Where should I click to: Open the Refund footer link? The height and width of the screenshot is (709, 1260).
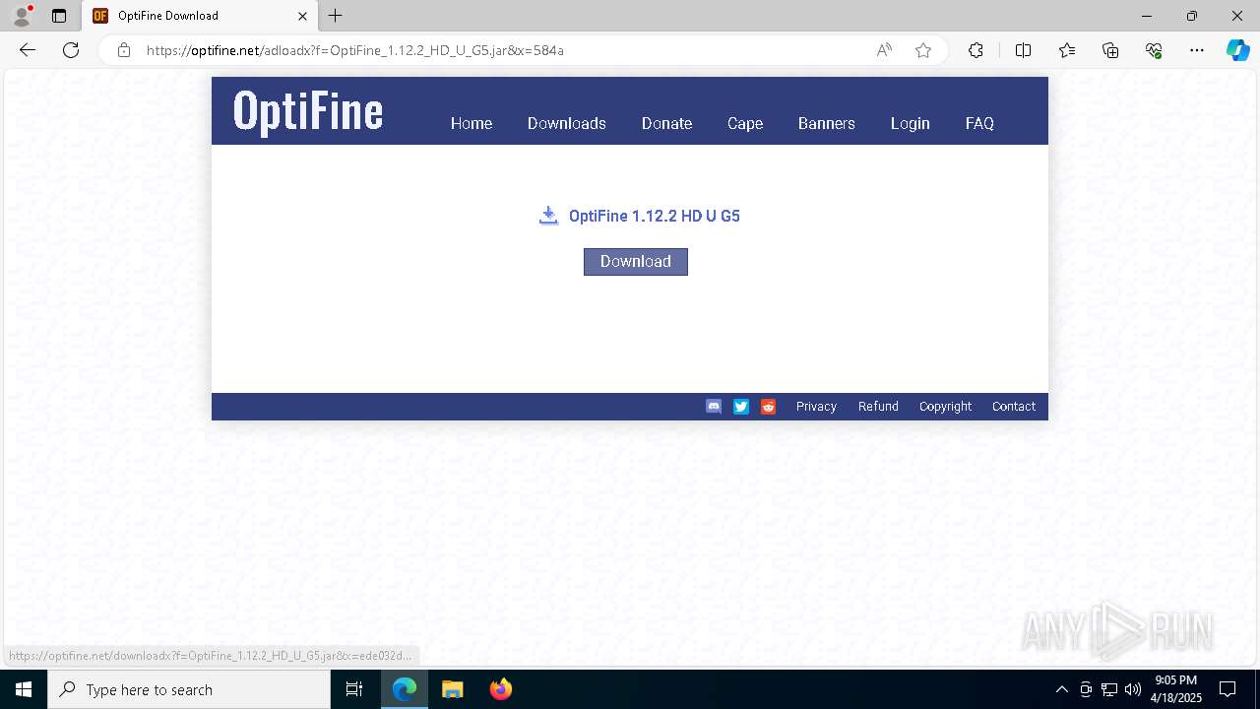click(878, 407)
